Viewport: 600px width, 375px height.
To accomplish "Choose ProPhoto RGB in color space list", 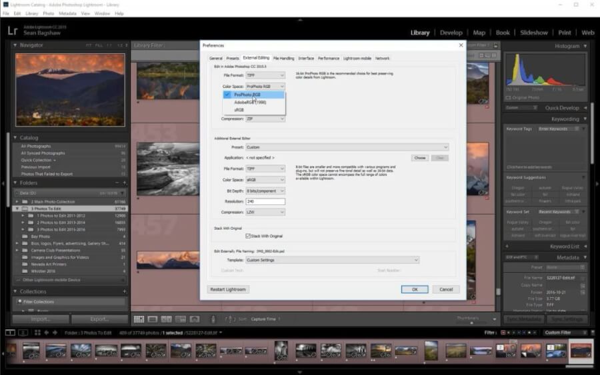I will point(254,95).
